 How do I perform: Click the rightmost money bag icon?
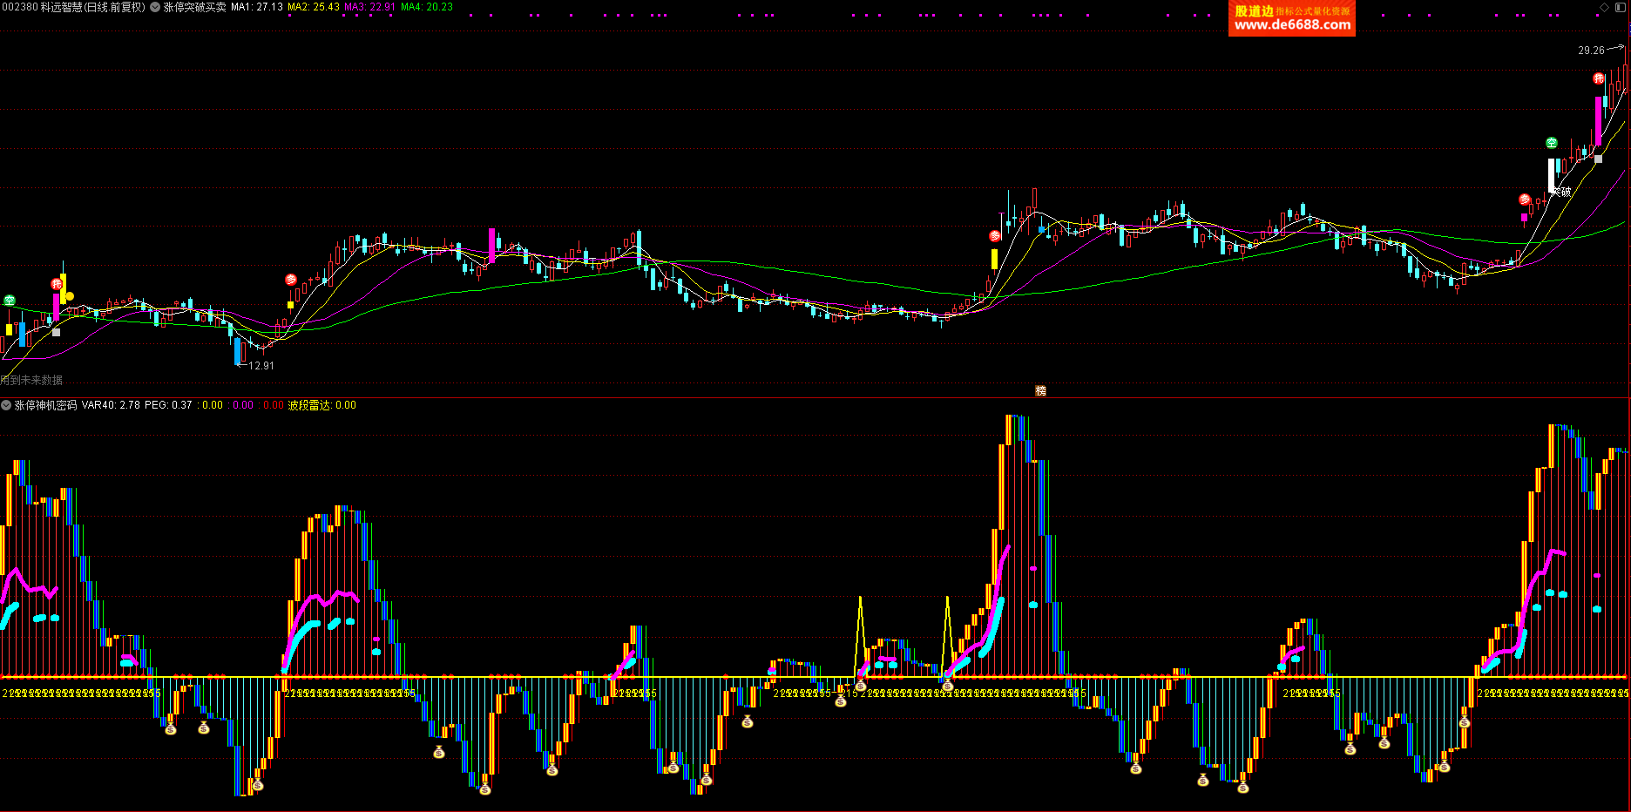(1465, 721)
